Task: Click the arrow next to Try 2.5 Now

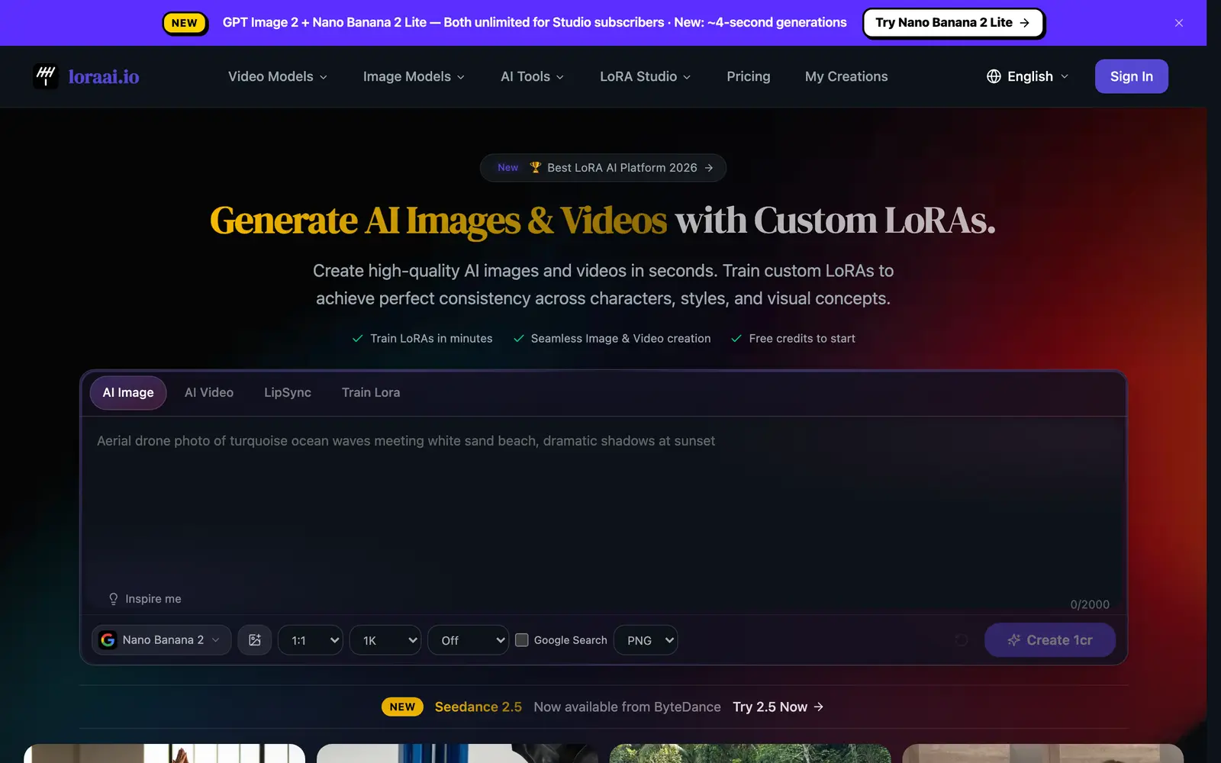Action: 819,707
